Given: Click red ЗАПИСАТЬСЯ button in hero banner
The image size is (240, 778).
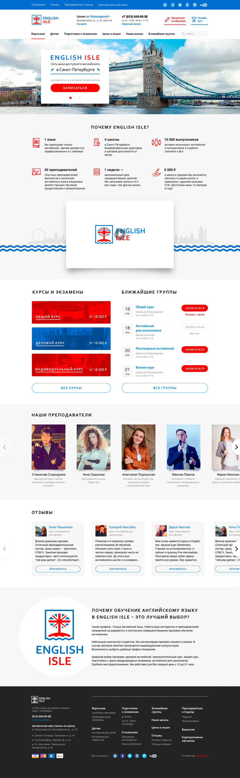Looking at the screenshot, I should (75, 88).
